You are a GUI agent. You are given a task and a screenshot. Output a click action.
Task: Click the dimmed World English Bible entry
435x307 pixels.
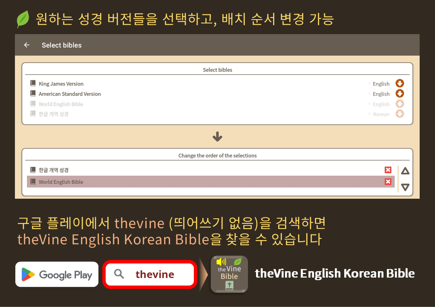(61, 104)
